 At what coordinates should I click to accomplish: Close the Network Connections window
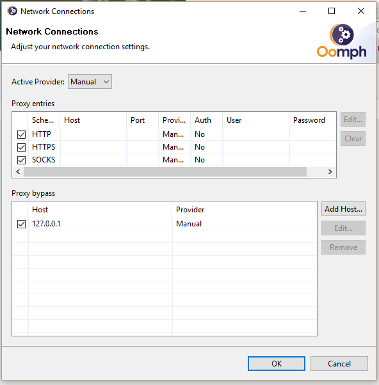tap(361, 11)
